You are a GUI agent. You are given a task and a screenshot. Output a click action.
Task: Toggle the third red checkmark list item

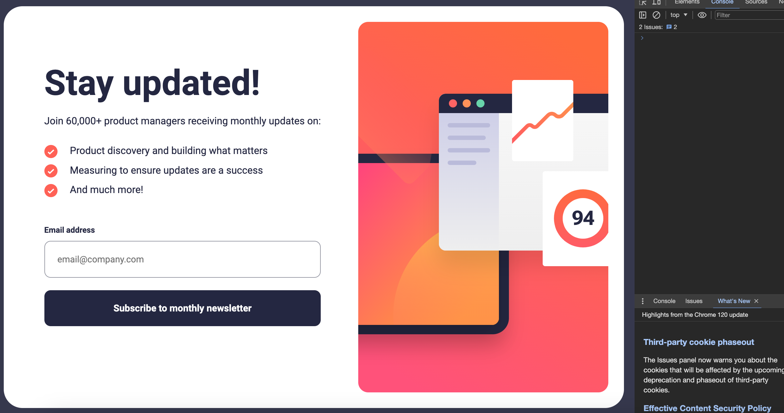tap(51, 190)
